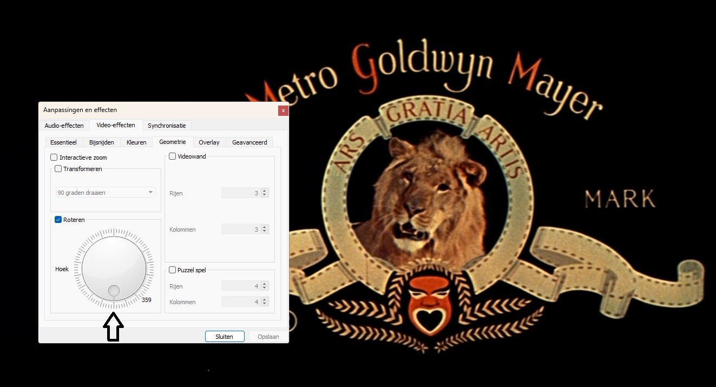Click the Puzzel spel Kolommen up arrow
Screen dimensions: 716x387
pyautogui.click(x=265, y=300)
